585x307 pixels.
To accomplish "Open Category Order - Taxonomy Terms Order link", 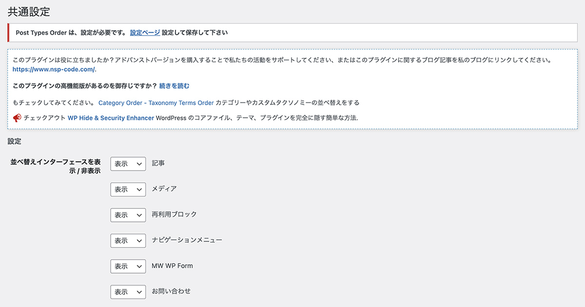I will [156, 103].
